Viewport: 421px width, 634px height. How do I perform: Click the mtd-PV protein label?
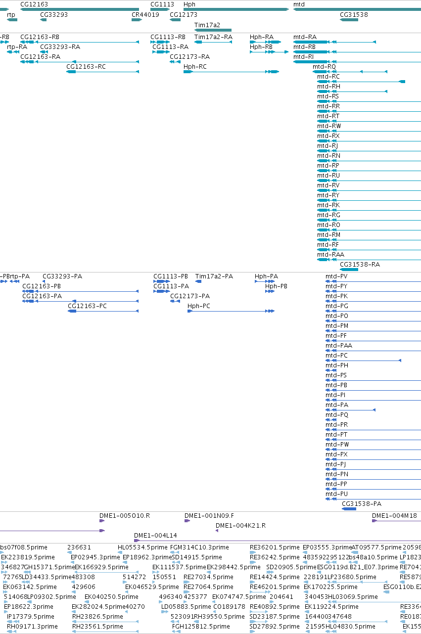point(336,276)
